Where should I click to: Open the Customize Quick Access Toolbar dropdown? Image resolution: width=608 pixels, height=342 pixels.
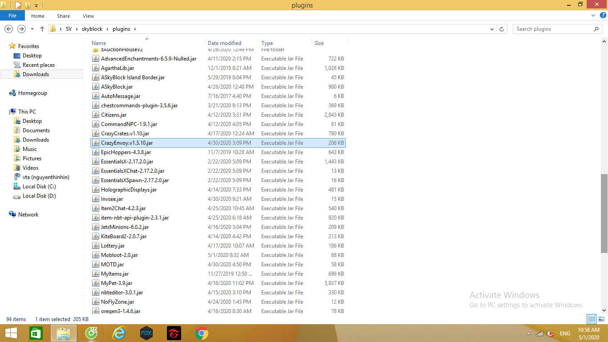coord(36,6)
